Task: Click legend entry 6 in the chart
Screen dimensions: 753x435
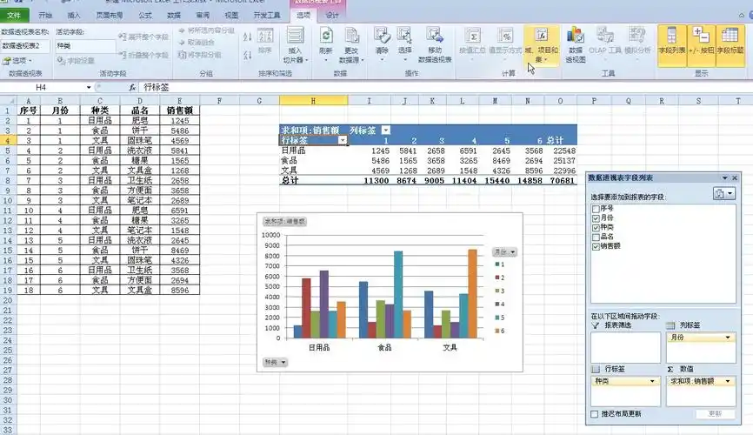Action: click(500, 331)
